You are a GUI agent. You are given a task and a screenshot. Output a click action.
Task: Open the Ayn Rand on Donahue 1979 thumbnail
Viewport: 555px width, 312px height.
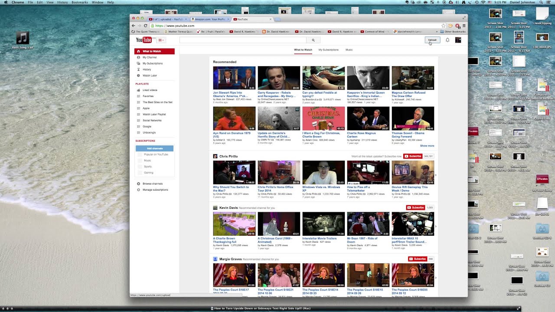(x=234, y=118)
